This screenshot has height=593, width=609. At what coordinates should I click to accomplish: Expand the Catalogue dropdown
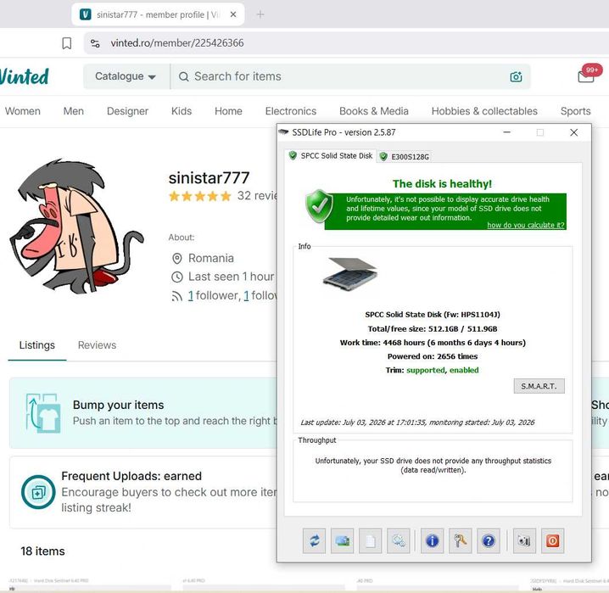(x=126, y=76)
